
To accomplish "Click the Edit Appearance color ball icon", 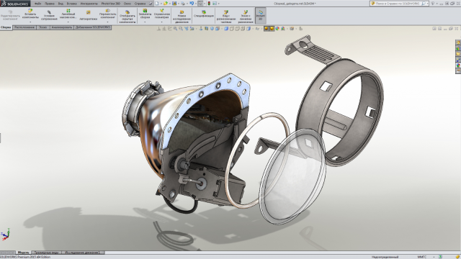I will point(277,29).
